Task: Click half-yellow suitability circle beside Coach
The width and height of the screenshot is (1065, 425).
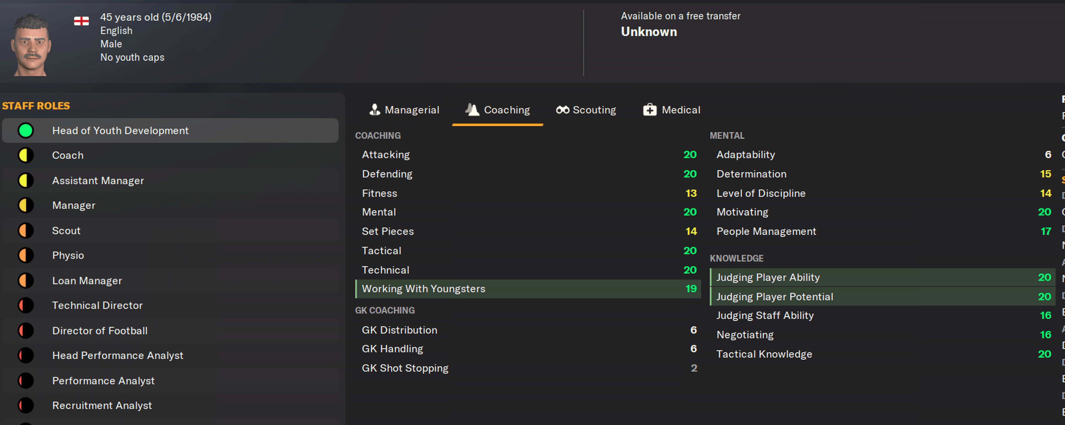Action: pos(26,155)
